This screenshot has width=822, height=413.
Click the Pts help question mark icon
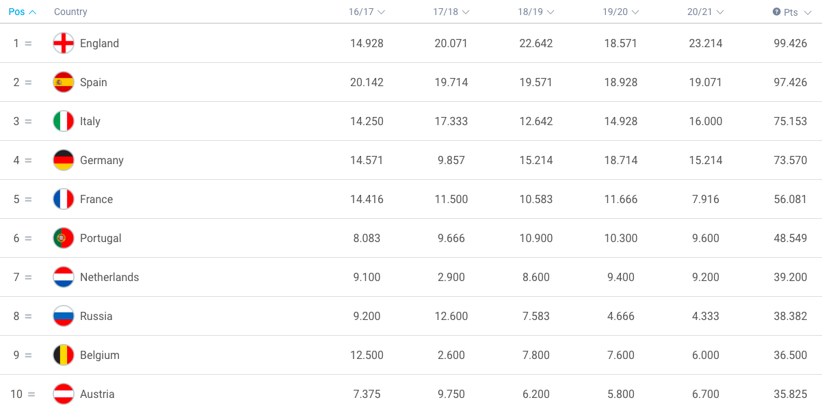pyautogui.click(x=777, y=12)
